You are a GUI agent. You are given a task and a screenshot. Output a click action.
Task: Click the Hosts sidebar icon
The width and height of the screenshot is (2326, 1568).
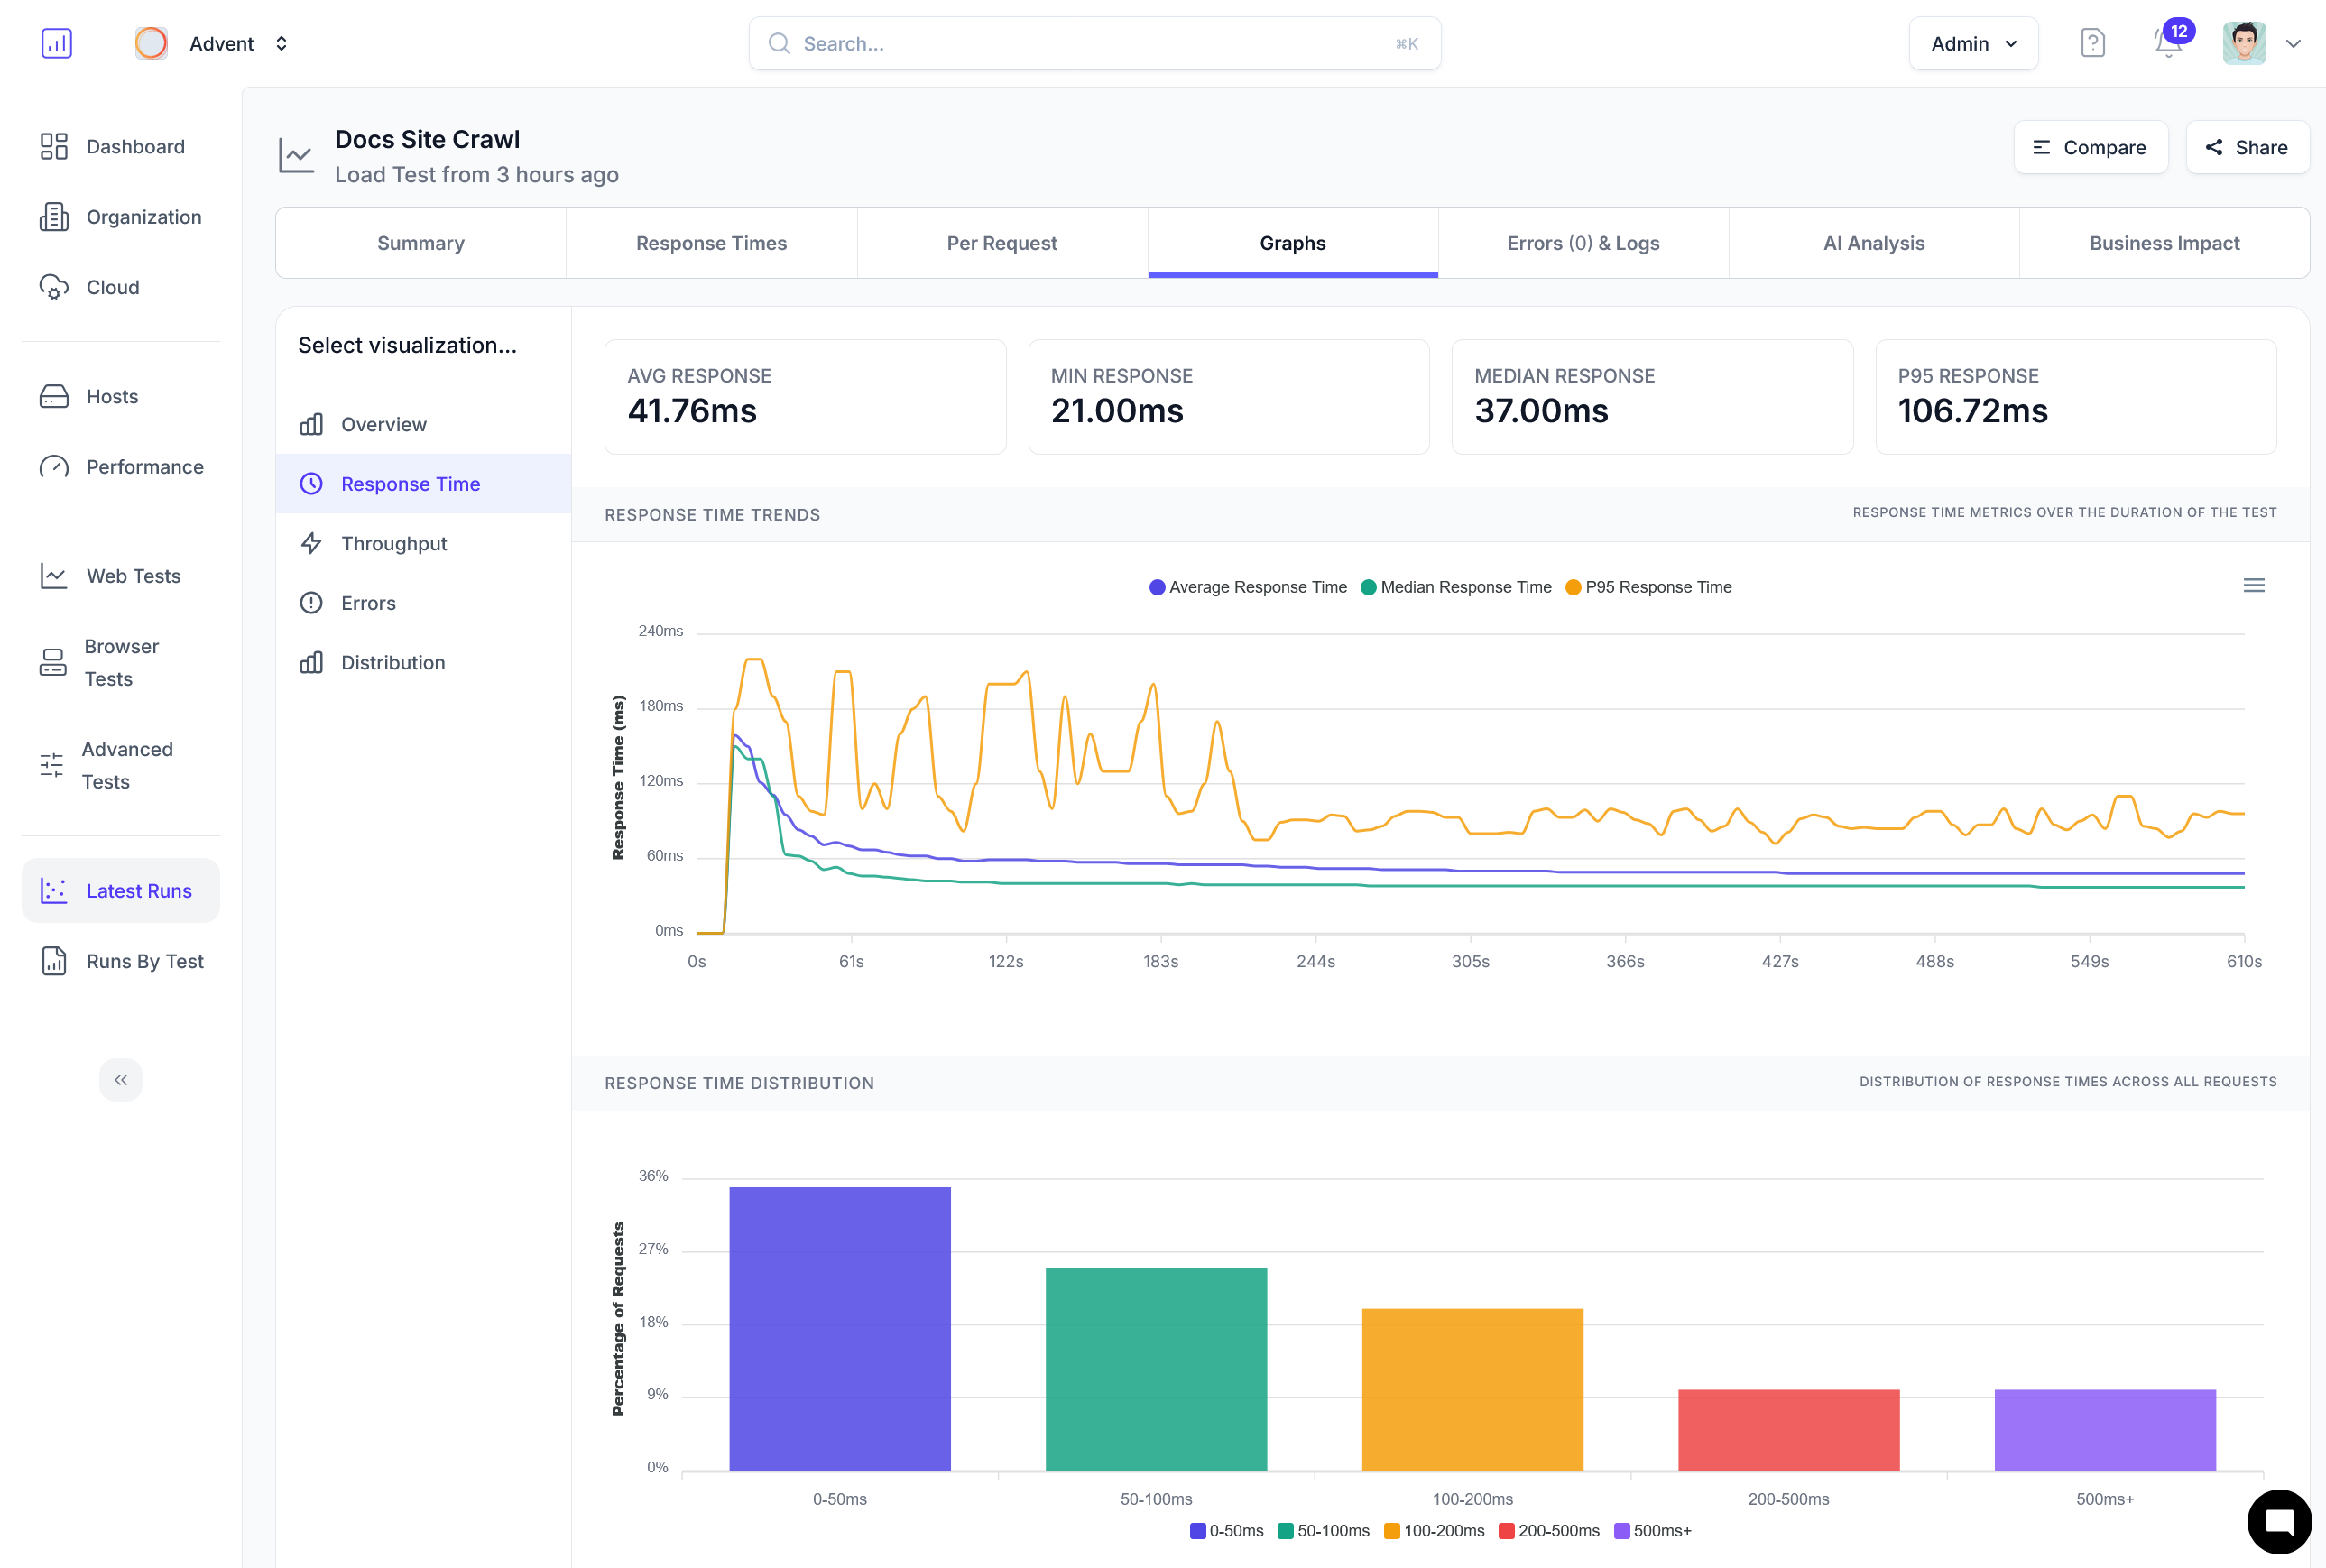pyautogui.click(x=54, y=397)
